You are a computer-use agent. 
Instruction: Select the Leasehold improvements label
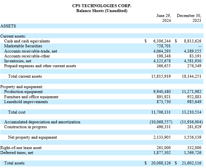click(26, 102)
